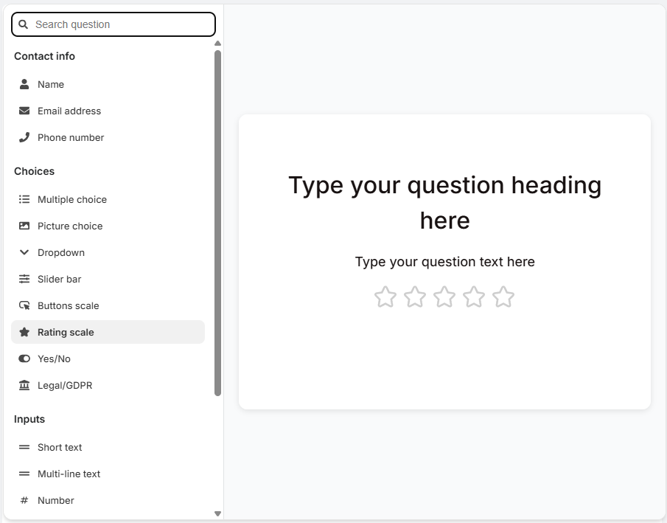This screenshot has width=667, height=523.
Task: Select the highlighted Rating scale entry
Action: click(x=108, y=332)
